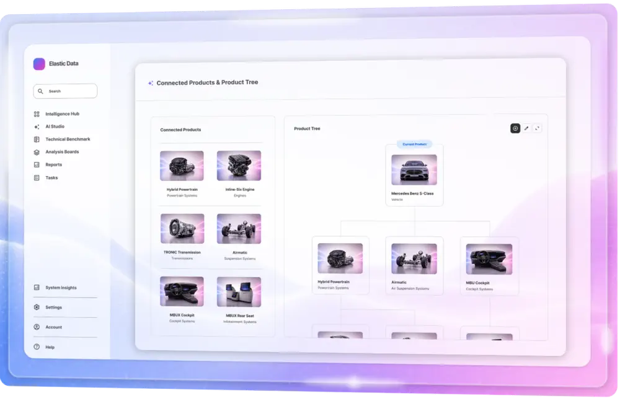Click the Analysis Boards layers icon

pos(37,152)
